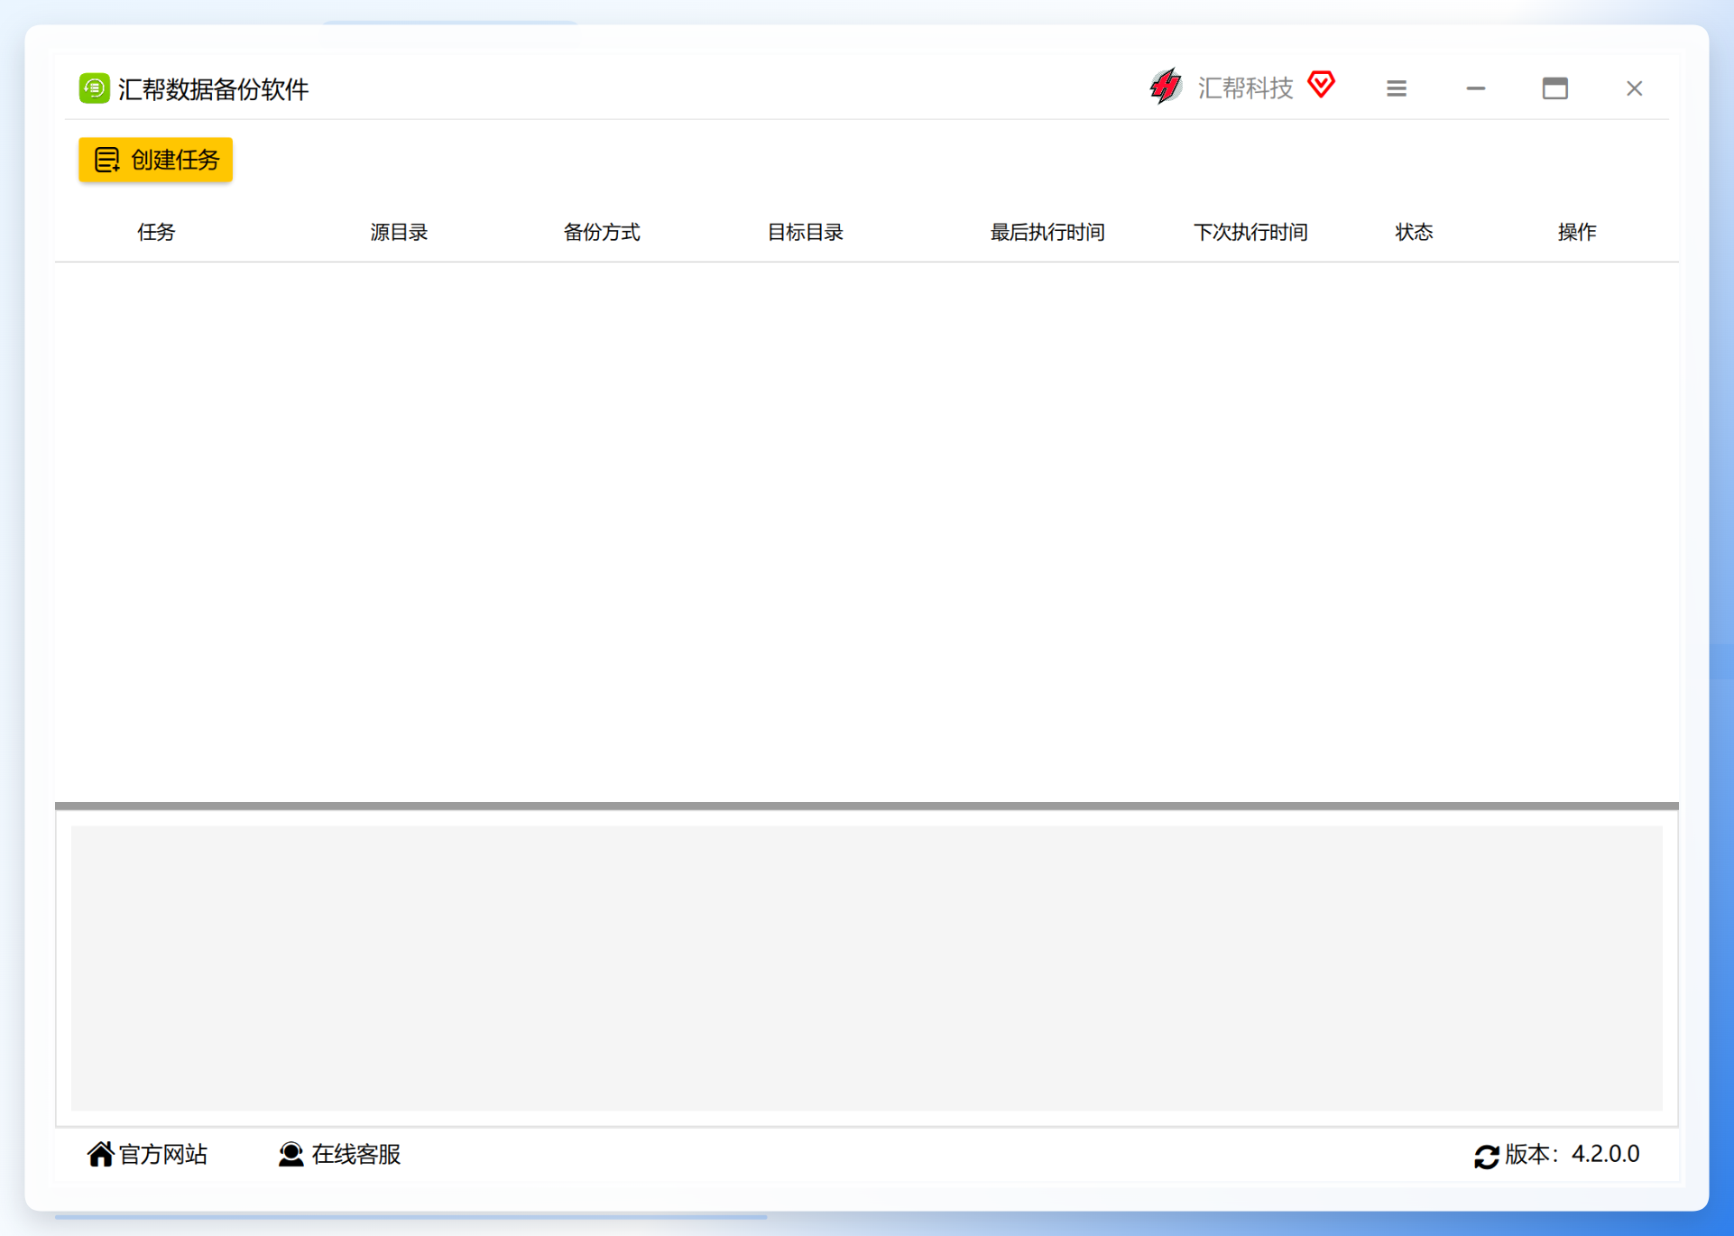Click the red heart diamond VIP icon
The width and height of the screenshot is (1734, 1236).
[x=1322, y=85]
